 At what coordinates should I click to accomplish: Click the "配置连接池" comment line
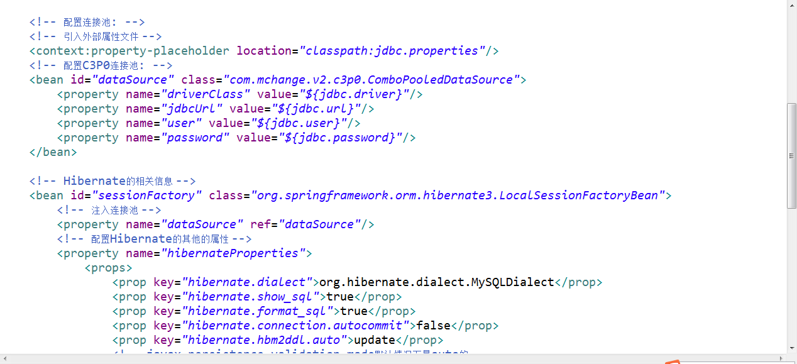click(87, 22)
